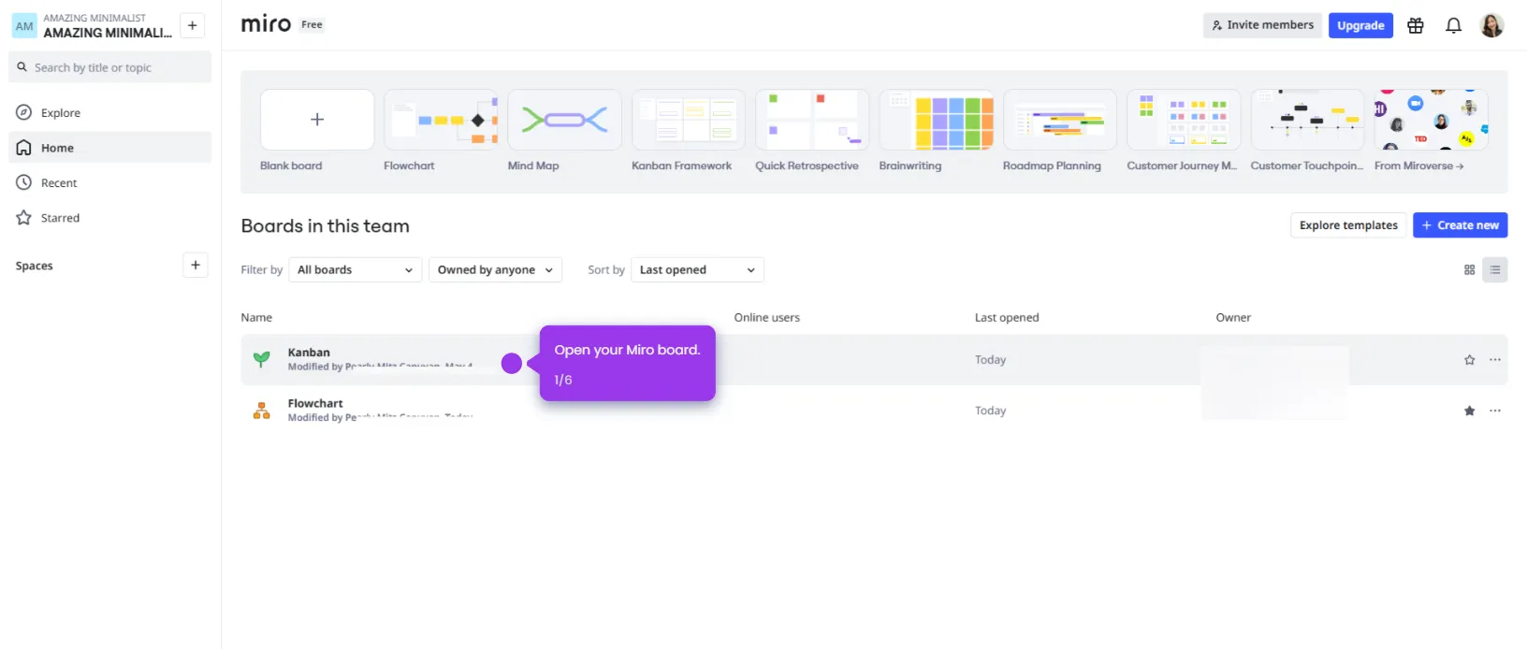Create a Blank board from template row

click(x=317, y=120)
